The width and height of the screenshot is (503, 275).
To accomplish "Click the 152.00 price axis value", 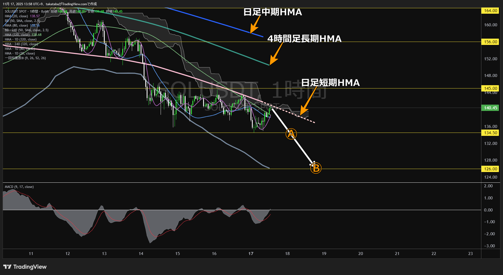I will pos(491,59).
